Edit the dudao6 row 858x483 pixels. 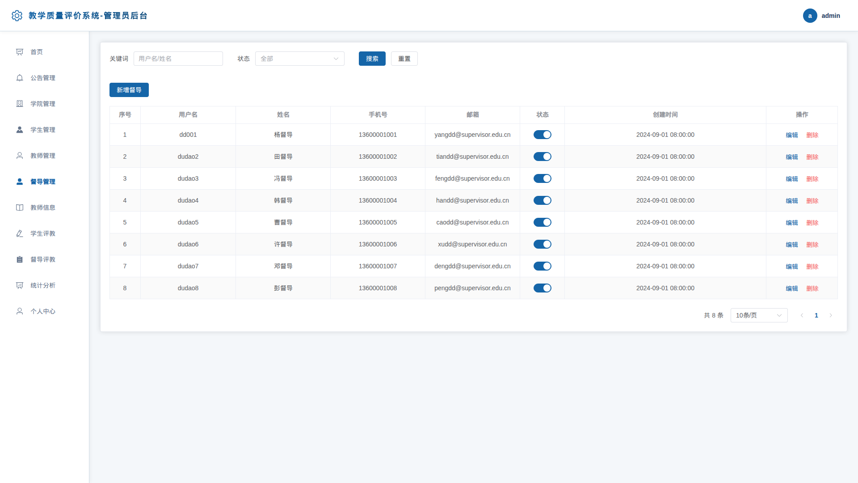[791, 245]
